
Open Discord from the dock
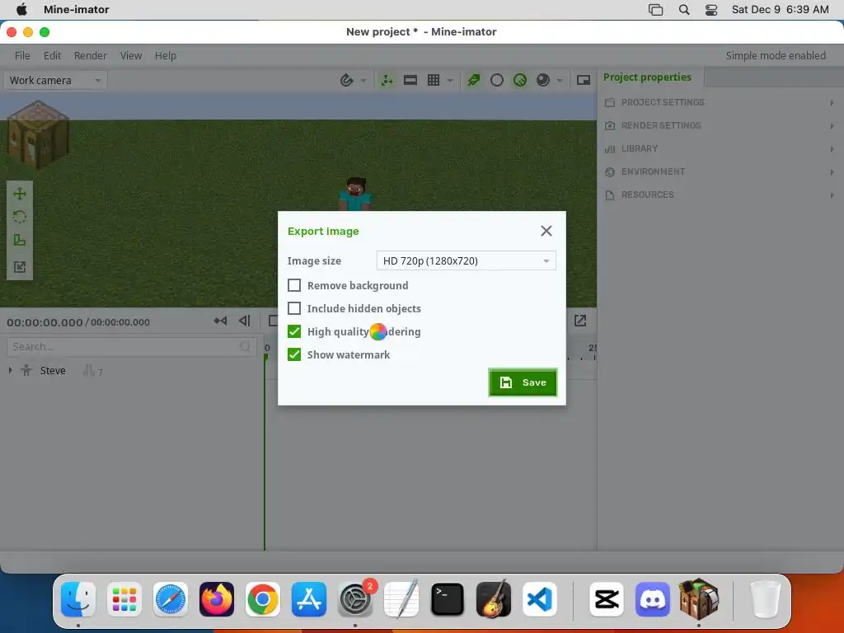[653, 599]
